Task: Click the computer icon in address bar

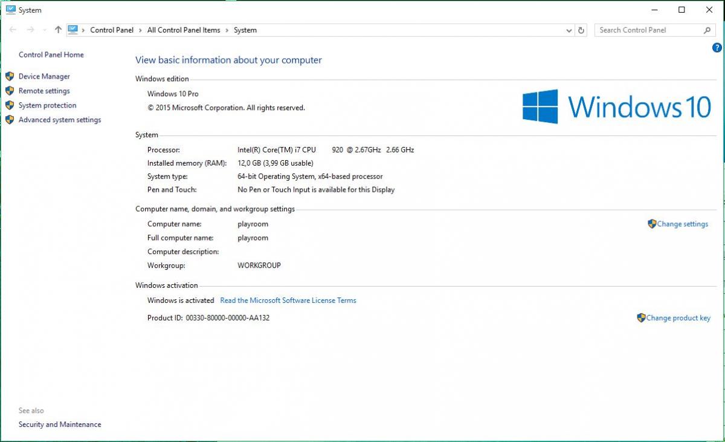Action: [73, 30]
